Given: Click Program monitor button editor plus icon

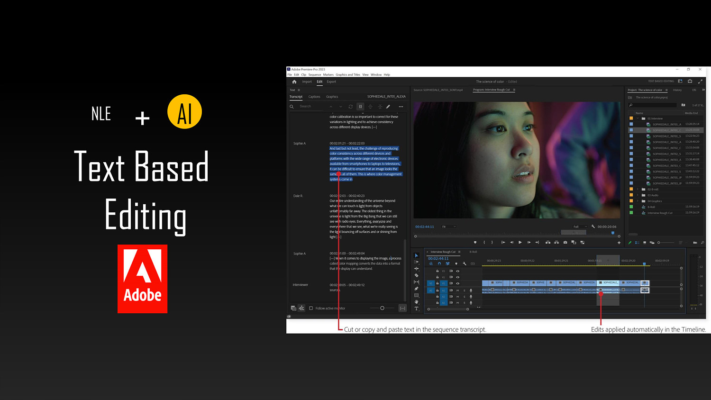Looking at the screenshot, I should coord(619,243).
